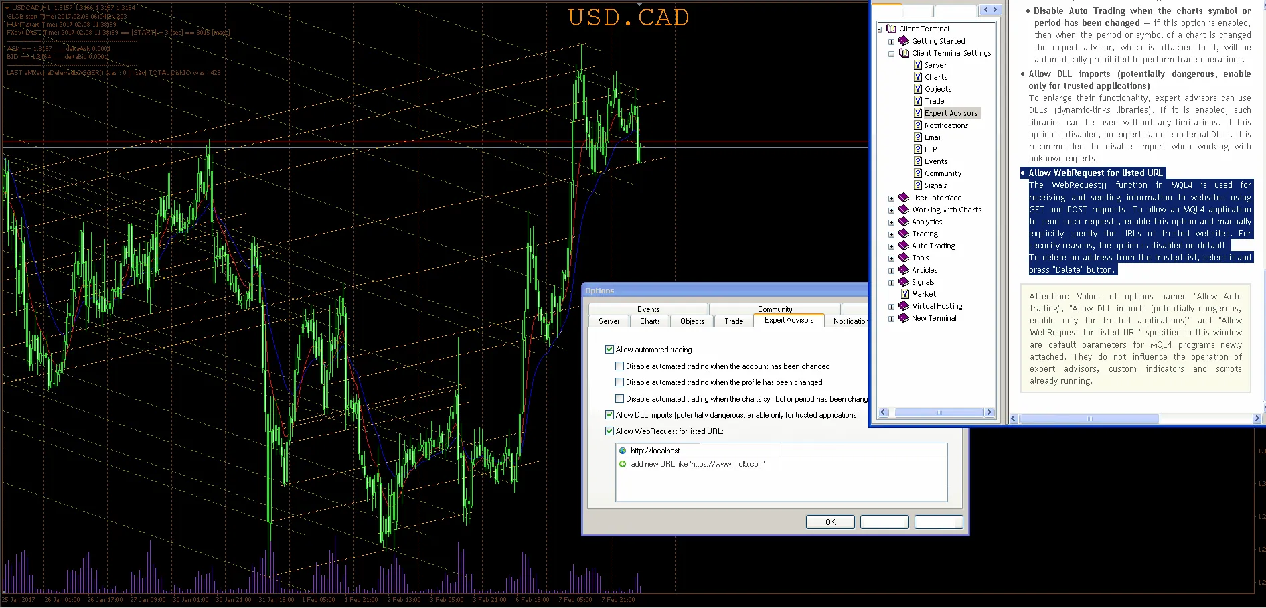Open the Market help topic icon
1266x608 pixels.
(905, 294)
